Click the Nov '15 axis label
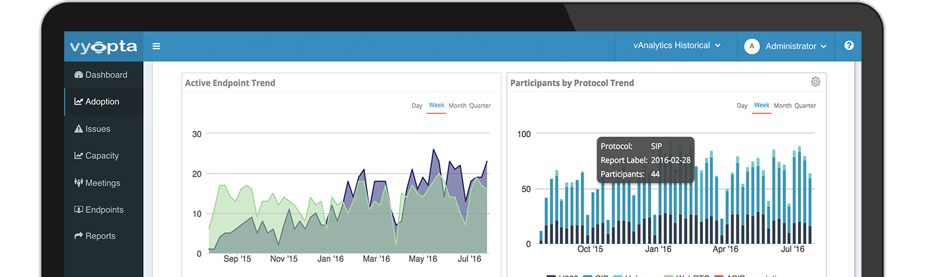Image resolution: width=925 pixels, height=277 pixels. (284, 259)
